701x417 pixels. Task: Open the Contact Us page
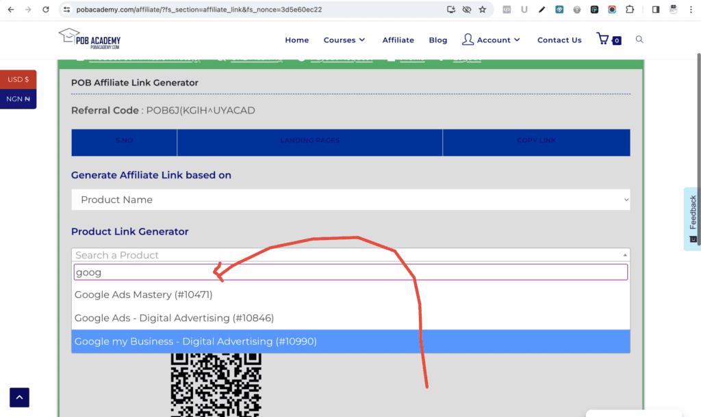(x=559, y=40)
